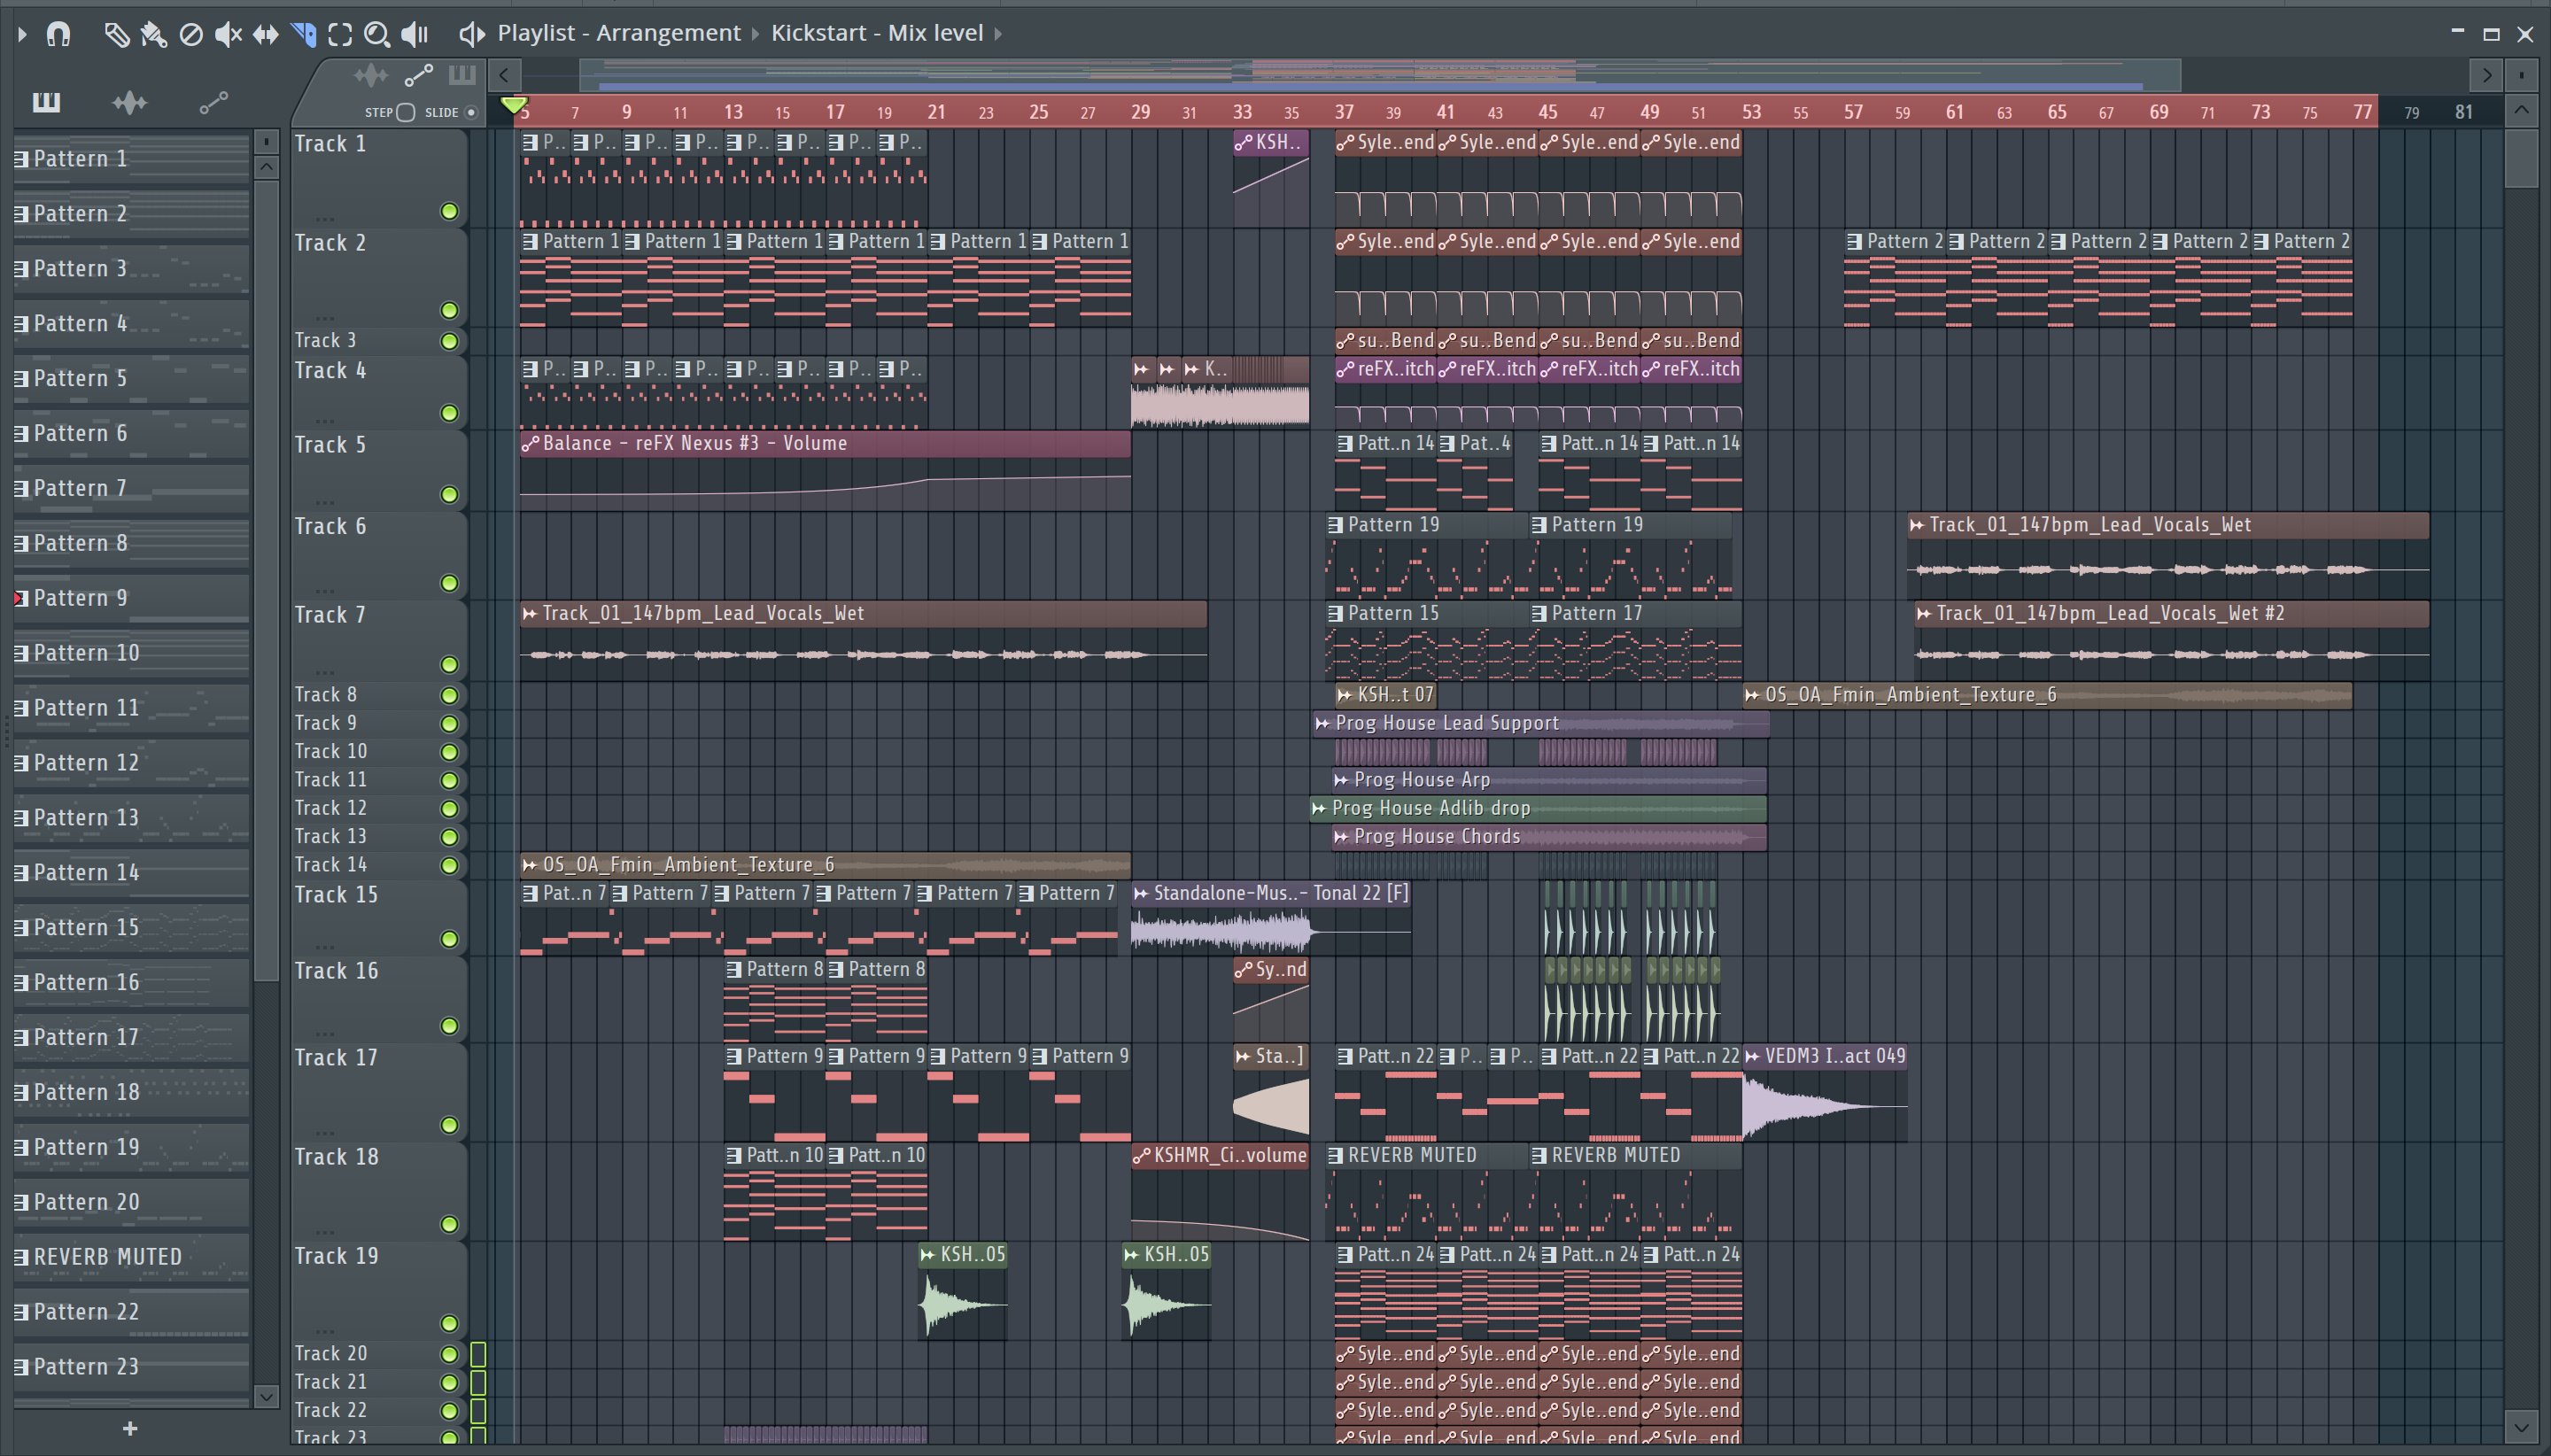Open the snap magnet options
This screenshot has height=1456, width=2551.
[58, 34]
